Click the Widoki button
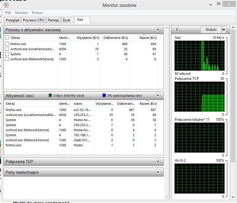The height and width of the screenshot is (203, 237). pyautogui.click(x=211, y=30)
